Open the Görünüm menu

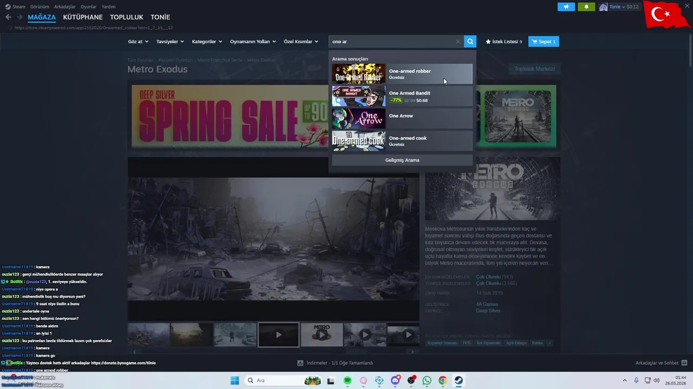40,6
